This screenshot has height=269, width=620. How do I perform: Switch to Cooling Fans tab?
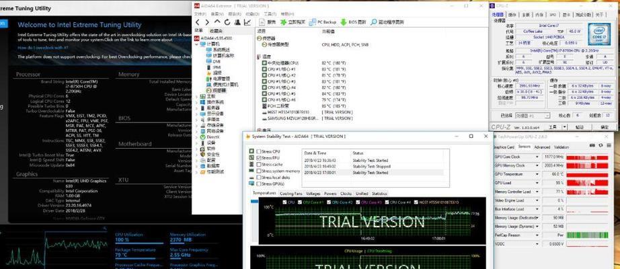[290, 194]
